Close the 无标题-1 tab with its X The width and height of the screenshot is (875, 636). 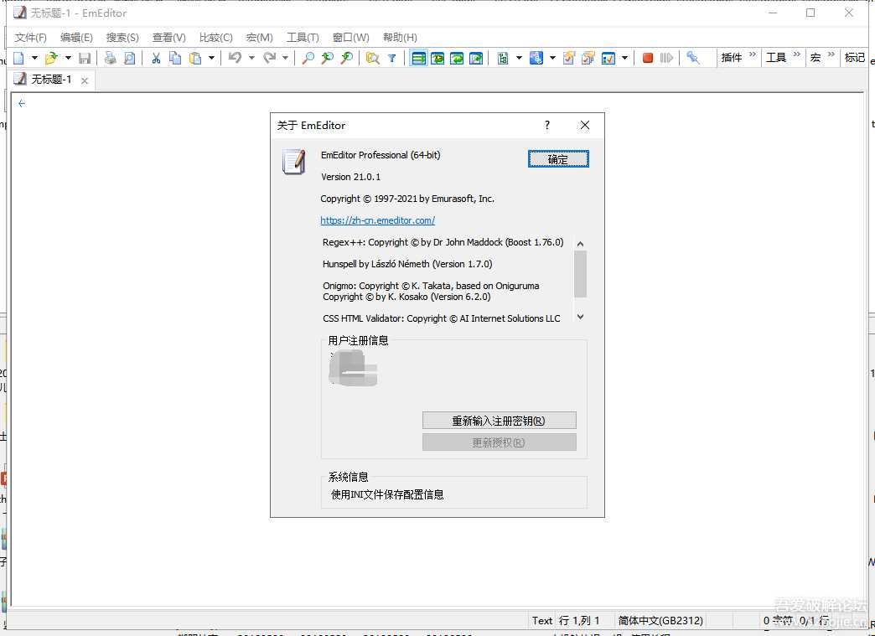[x=85, y=80]
